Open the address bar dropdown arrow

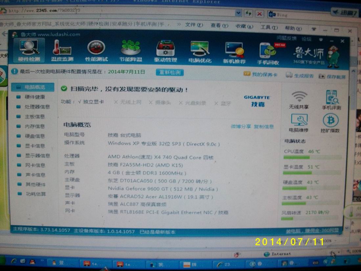coord(238,13)
